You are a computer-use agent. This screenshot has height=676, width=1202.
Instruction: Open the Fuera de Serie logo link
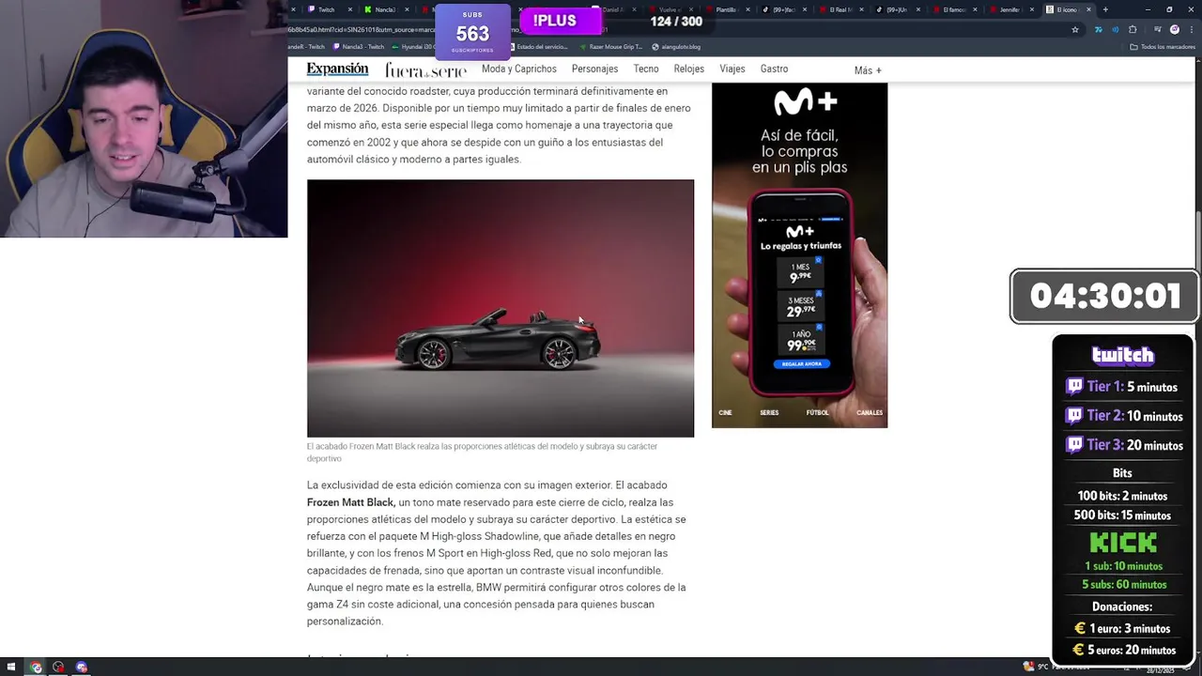coord(425,70)
